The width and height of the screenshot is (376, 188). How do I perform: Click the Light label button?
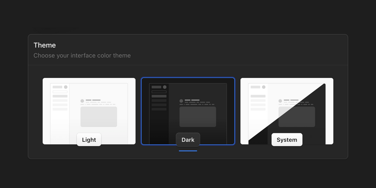(89, 140)
